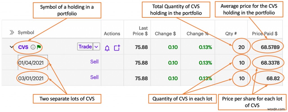Sell the 03/01/2021 lot
The height and width of the screenshot is (112, 288).
(94, 77)
